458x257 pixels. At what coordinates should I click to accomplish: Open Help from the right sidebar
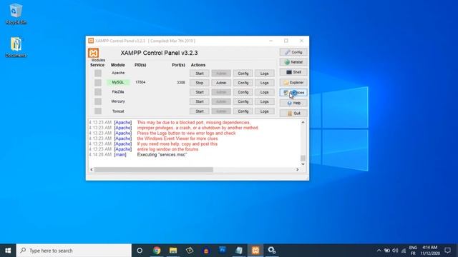click(293, 103)
